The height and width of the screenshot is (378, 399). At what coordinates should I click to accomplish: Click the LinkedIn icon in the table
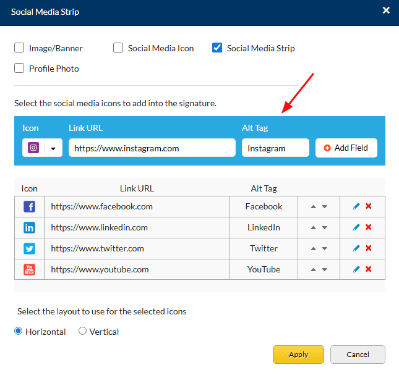(29, 227)
